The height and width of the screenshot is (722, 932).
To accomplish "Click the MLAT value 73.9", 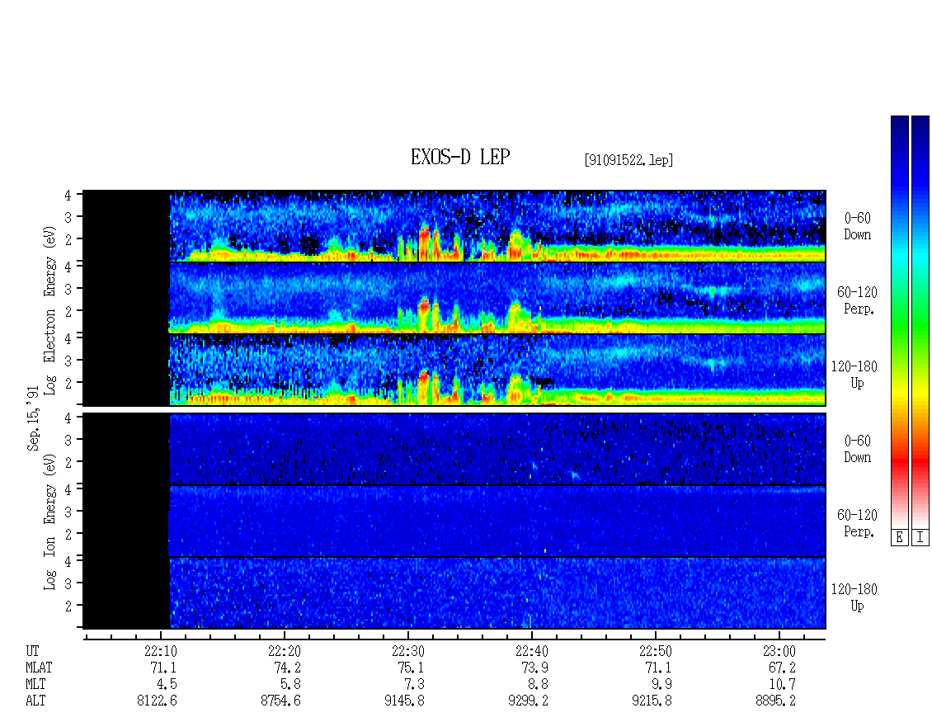I will [x=535, y=668].
